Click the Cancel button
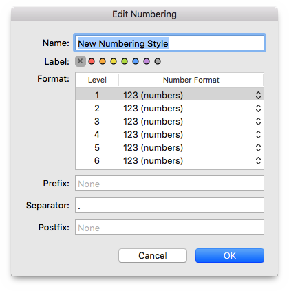The image size is (289, 291). tap(153, 255)
